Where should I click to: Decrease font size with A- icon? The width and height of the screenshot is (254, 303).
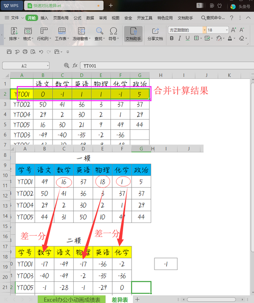(x=242, y=30)
